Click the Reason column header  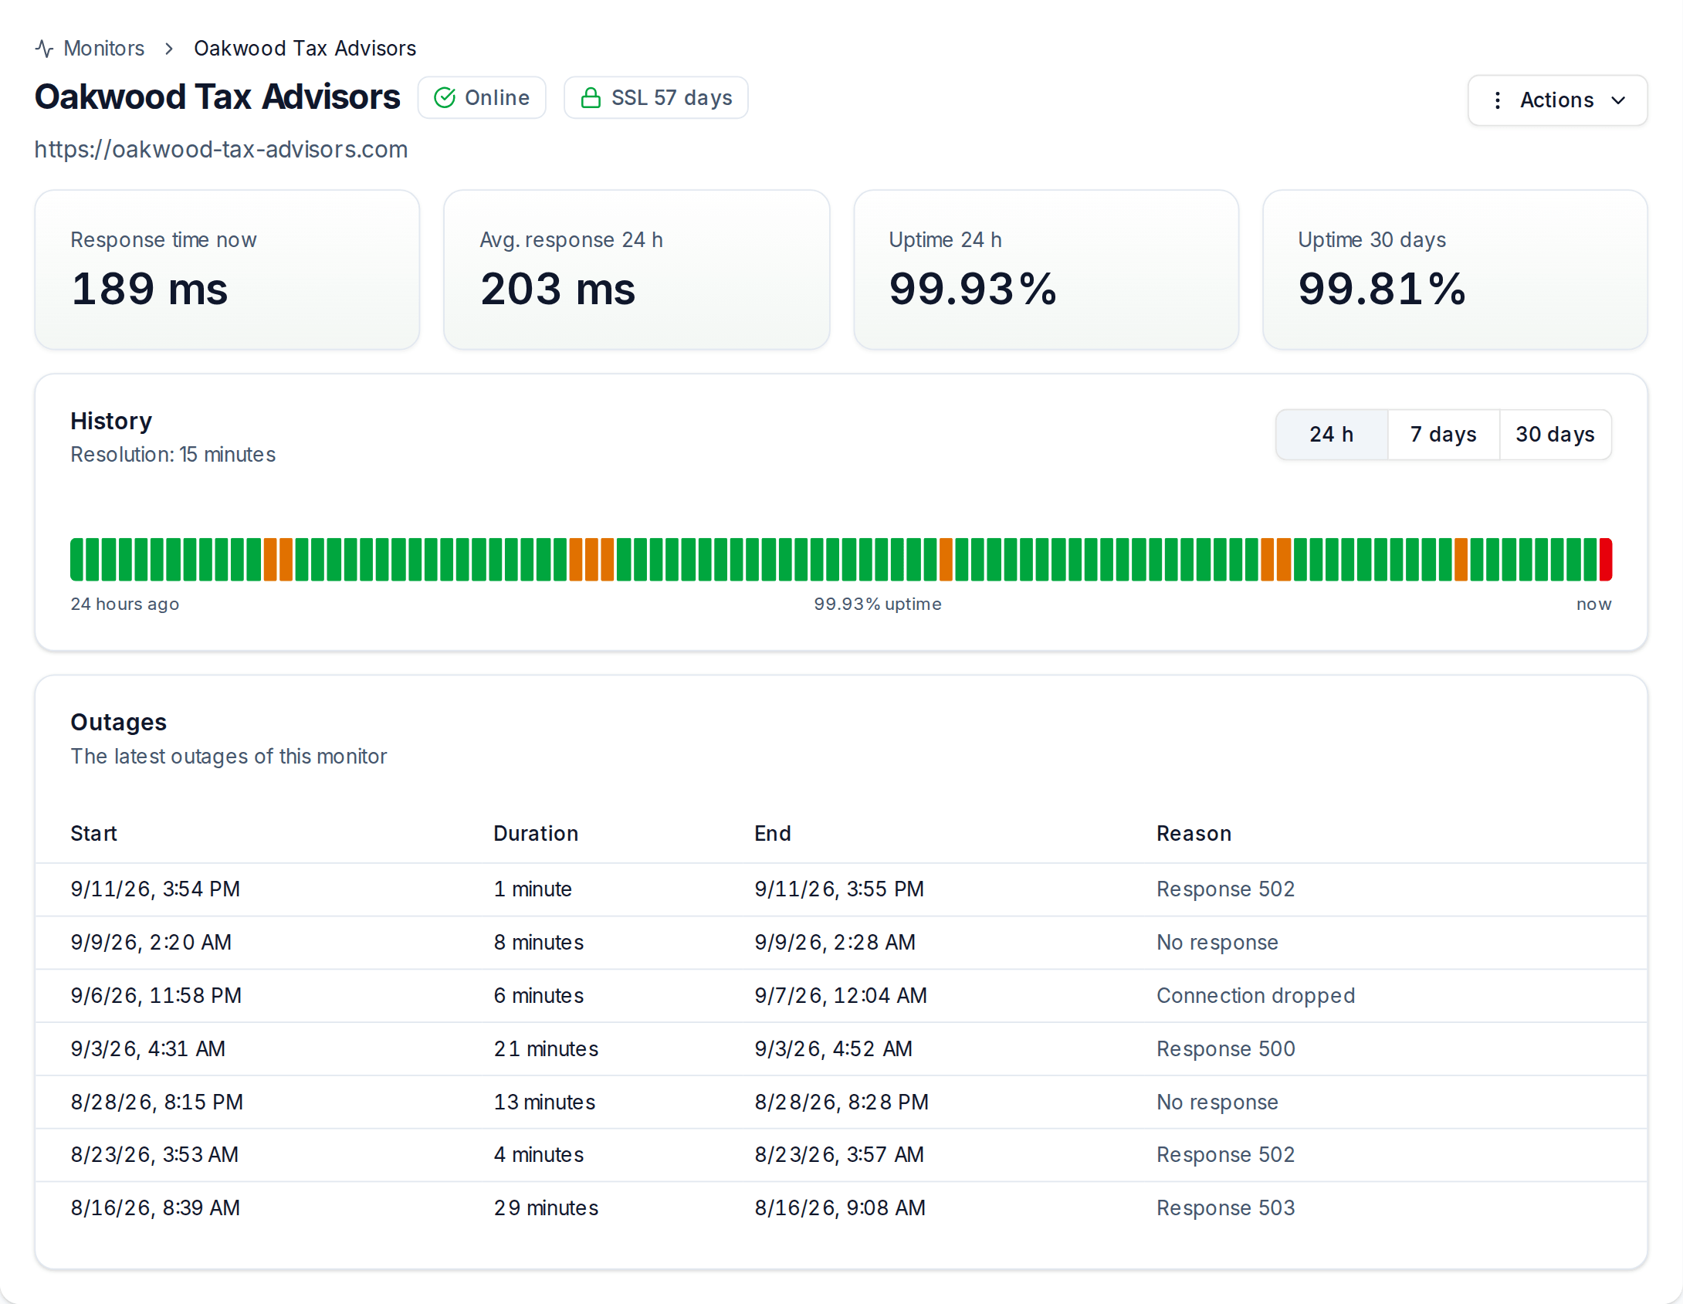pos(1194,834)
